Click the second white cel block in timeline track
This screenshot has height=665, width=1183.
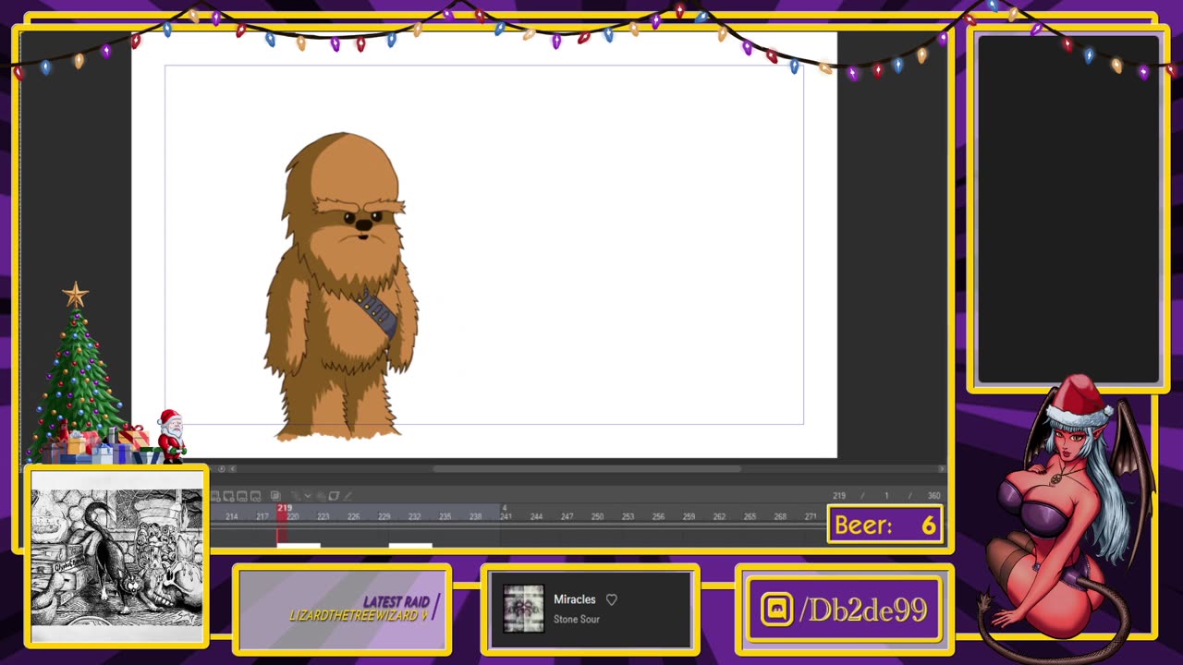[x=410, y=545]
